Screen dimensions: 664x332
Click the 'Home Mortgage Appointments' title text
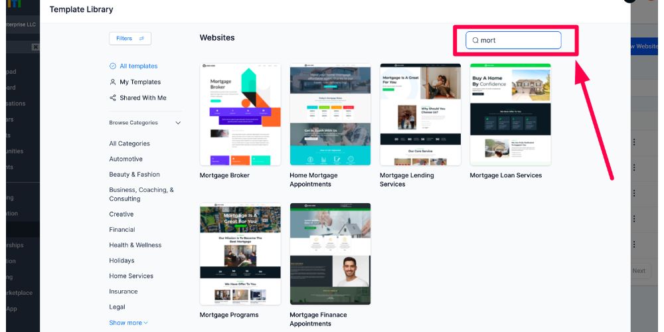(314, 180)
